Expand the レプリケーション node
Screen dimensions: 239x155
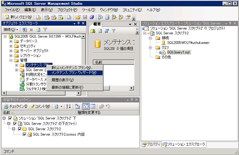click(x=11, y=56)
